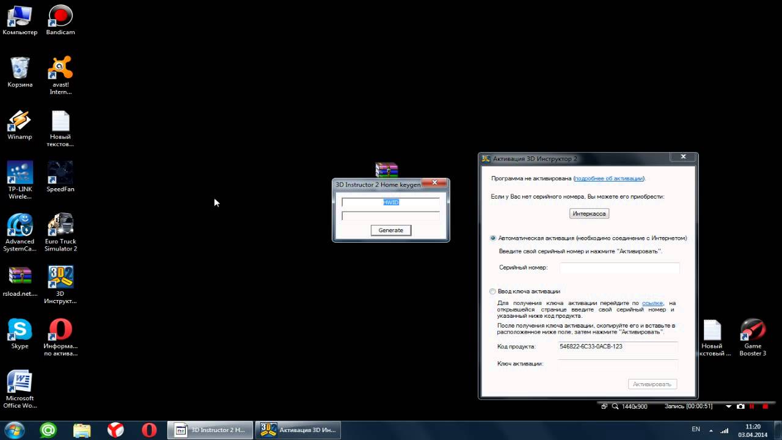Open the подробнее об активации link

tap(608, 178)
